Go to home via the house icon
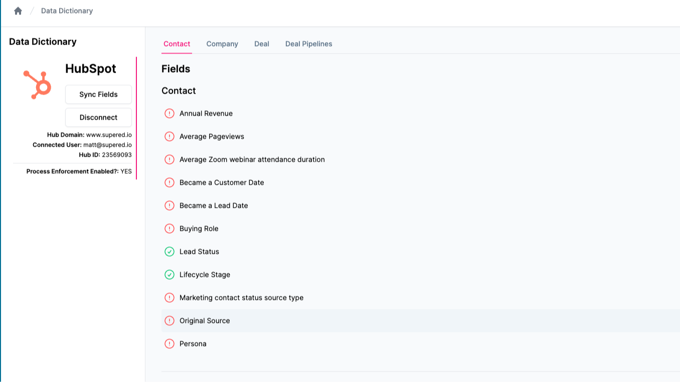 click(x=18, y=11)
